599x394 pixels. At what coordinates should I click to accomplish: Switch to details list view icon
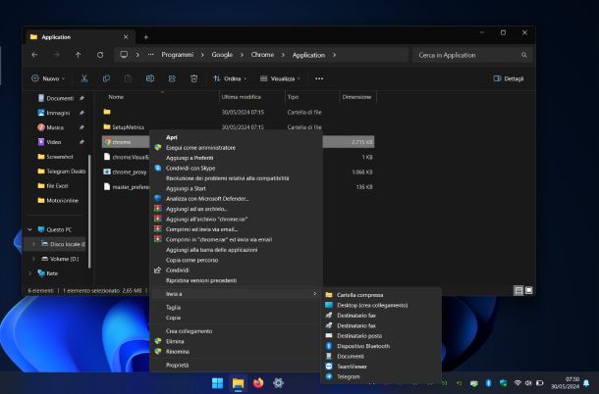[518, 291]
